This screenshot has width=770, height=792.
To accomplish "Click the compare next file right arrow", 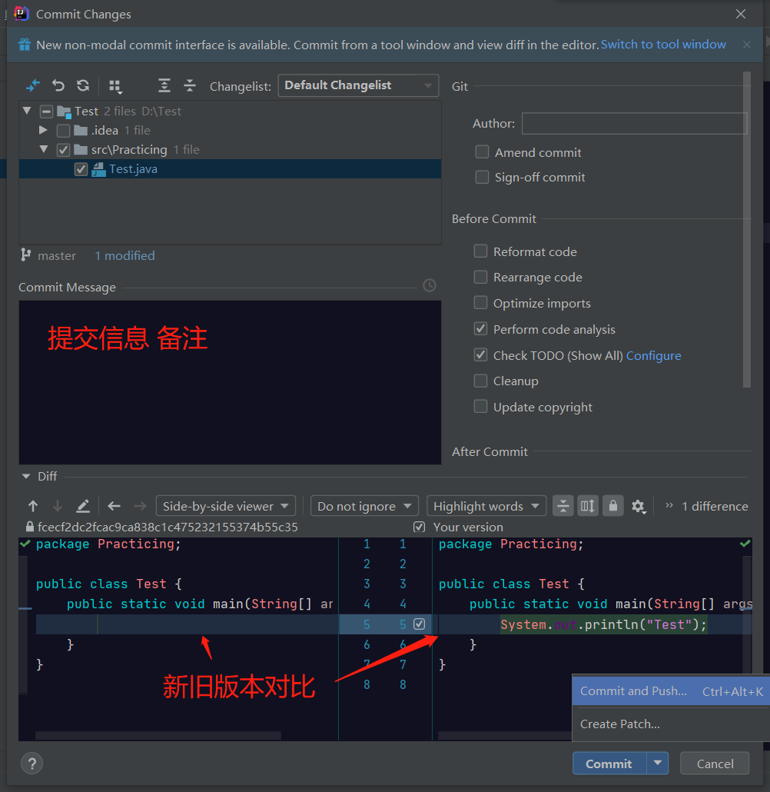I will [x=140, y=506].
